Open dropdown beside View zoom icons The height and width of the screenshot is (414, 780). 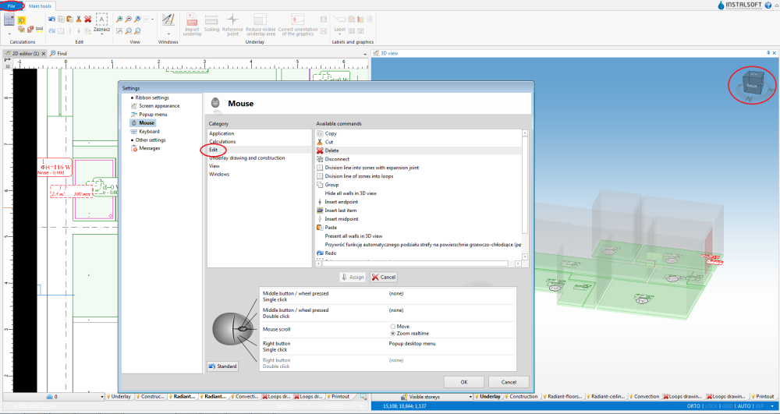tap(152, 19)
